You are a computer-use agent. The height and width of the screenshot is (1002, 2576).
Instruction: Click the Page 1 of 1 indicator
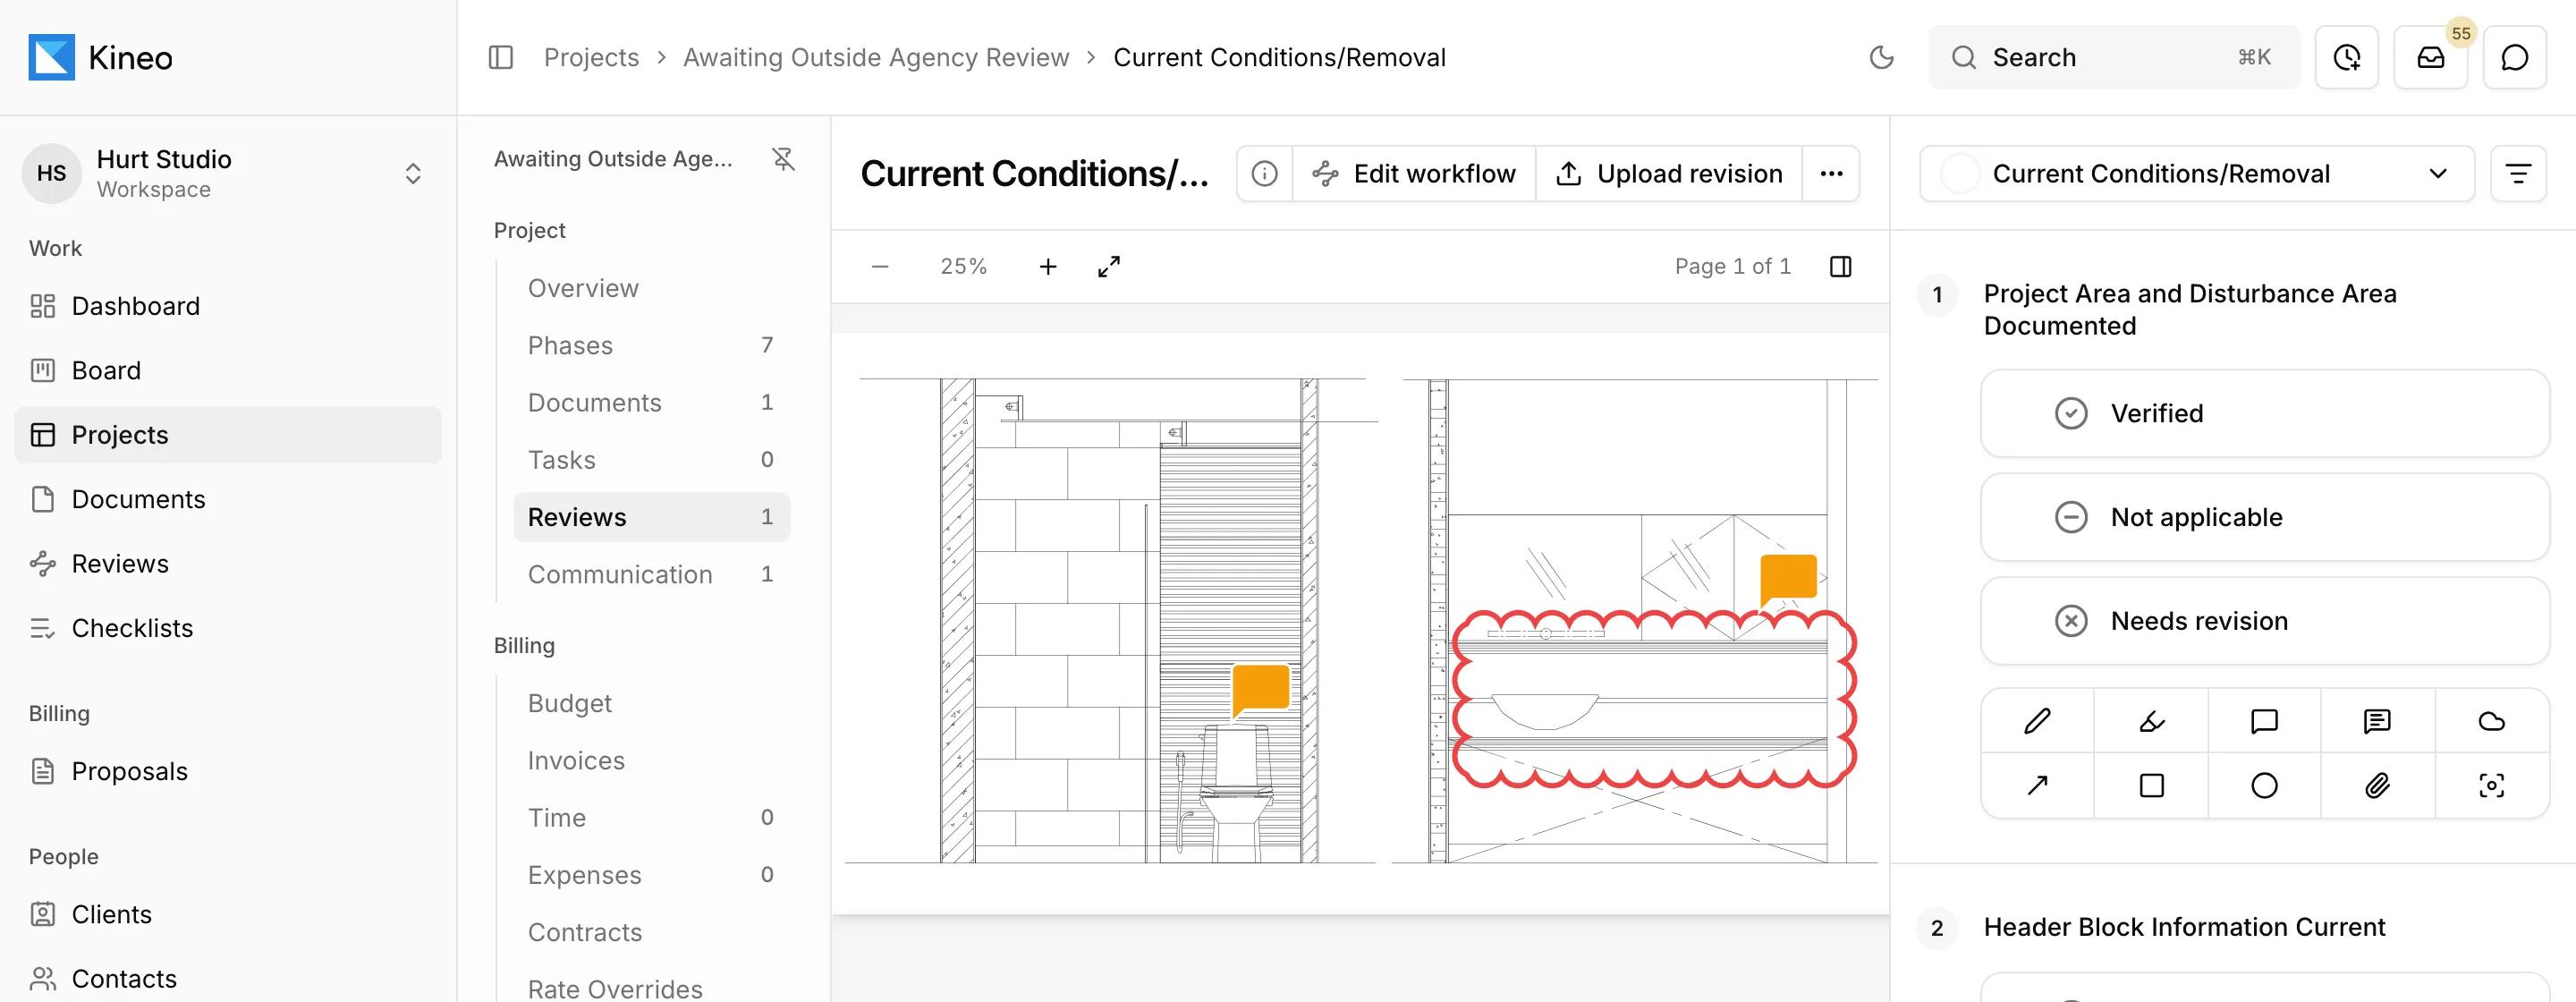pos(1732,266)
